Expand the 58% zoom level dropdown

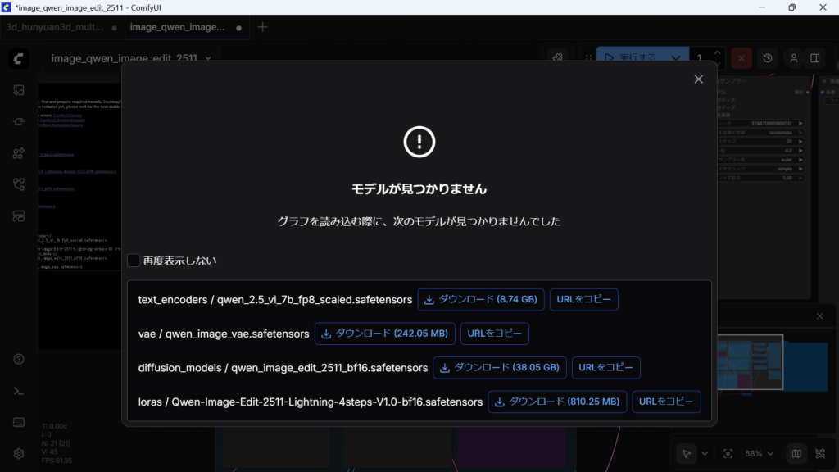pos(759,453)
